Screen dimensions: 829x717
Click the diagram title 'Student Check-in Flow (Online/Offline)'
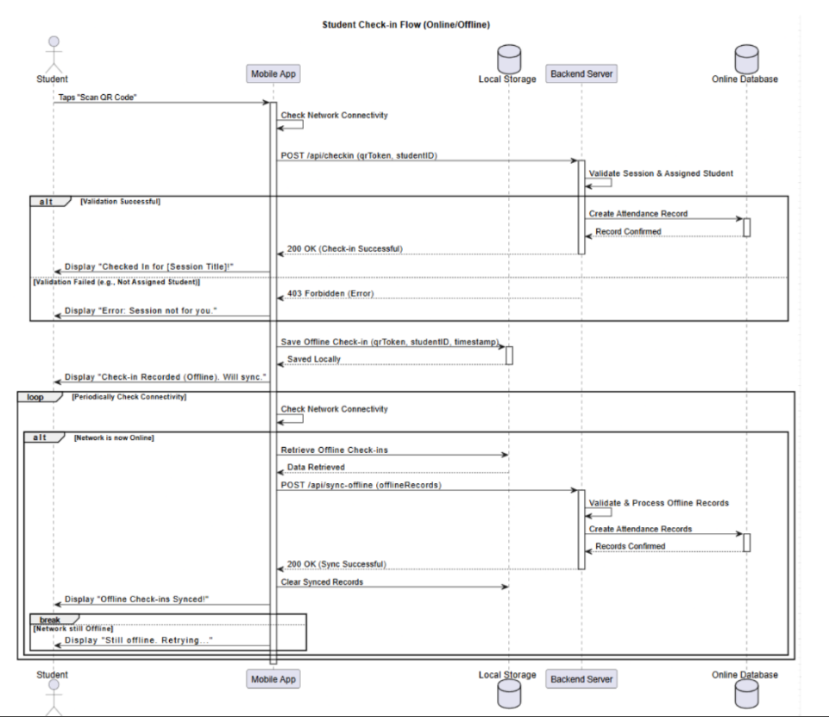[x=406, y=24]
